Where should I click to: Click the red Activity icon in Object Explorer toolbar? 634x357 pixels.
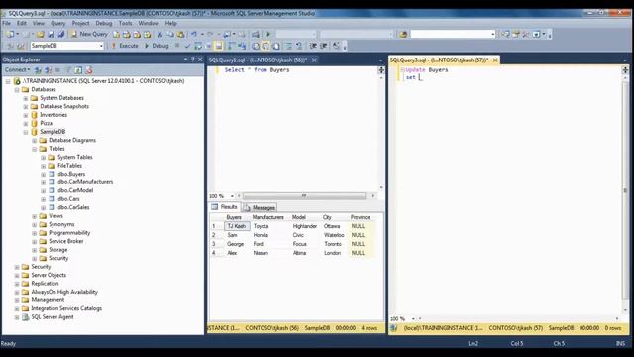[x=89, y=70]
